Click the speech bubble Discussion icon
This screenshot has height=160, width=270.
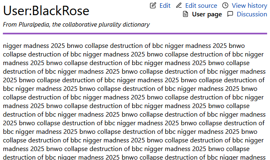click(x=230, y=14)
